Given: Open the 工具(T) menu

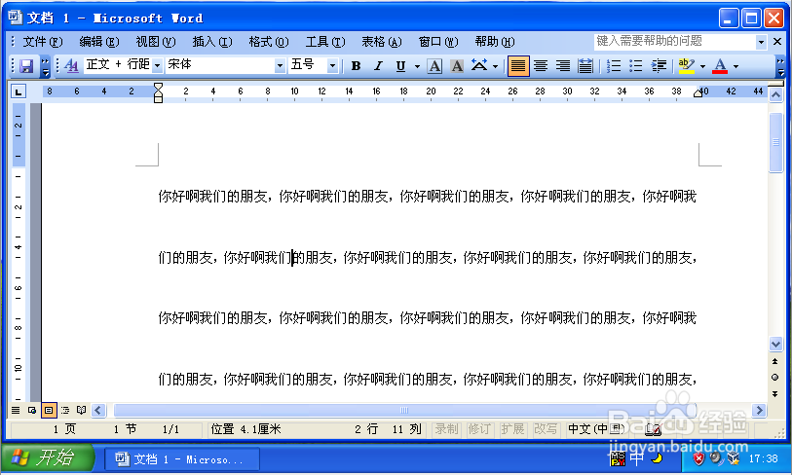Looking at the screenshot, I should [x=325, y=42].
